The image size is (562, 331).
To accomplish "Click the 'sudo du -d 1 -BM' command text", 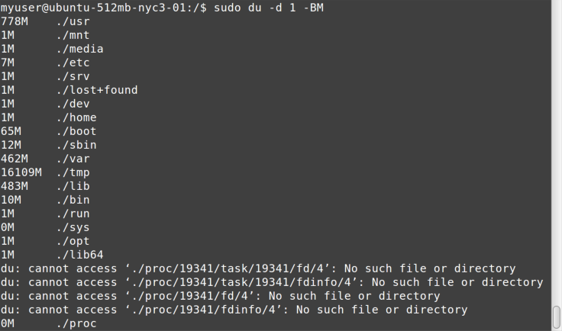I will click(269, 8).
